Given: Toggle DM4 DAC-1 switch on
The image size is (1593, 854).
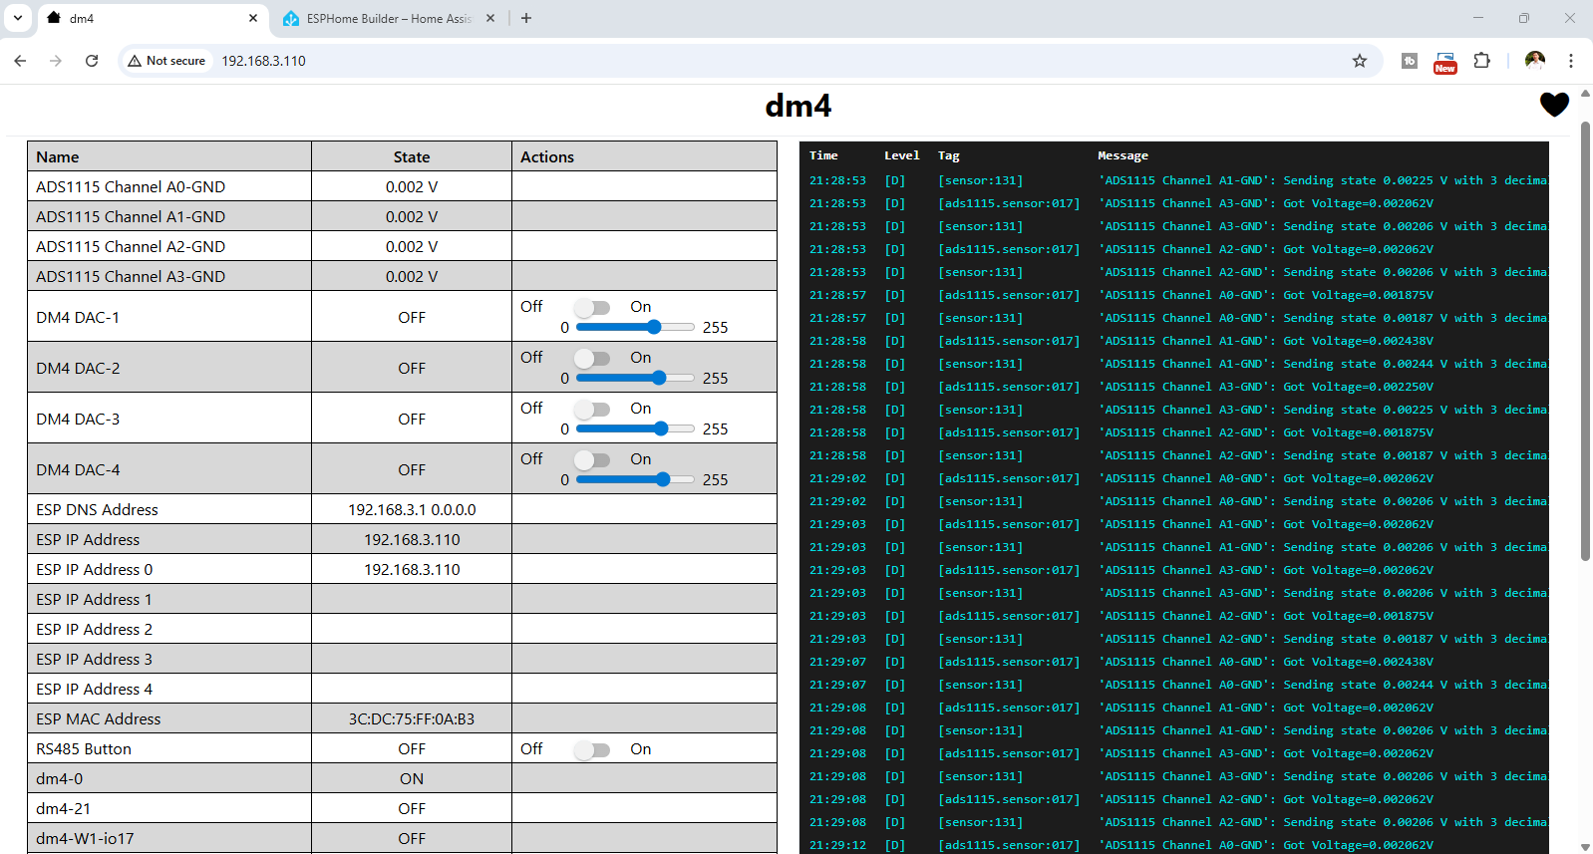Looking at the screenshot, I should point(592,308).
